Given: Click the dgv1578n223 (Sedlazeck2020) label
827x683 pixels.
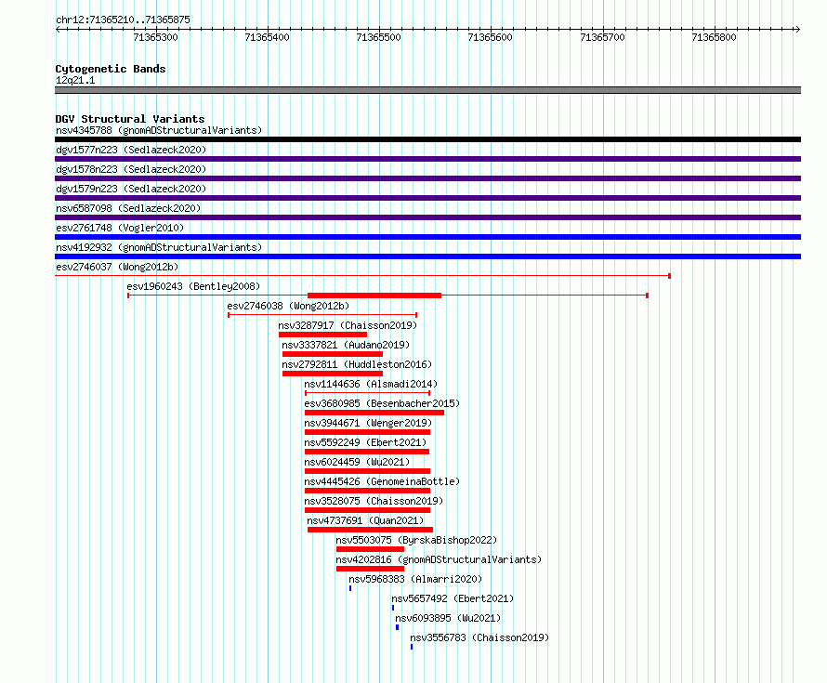Looking at the screenshot, I should tap(131, 169).
